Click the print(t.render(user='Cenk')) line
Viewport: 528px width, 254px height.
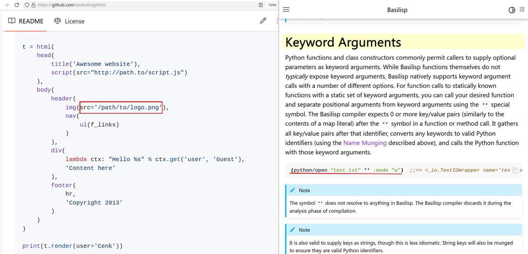(x=72, y=246)
